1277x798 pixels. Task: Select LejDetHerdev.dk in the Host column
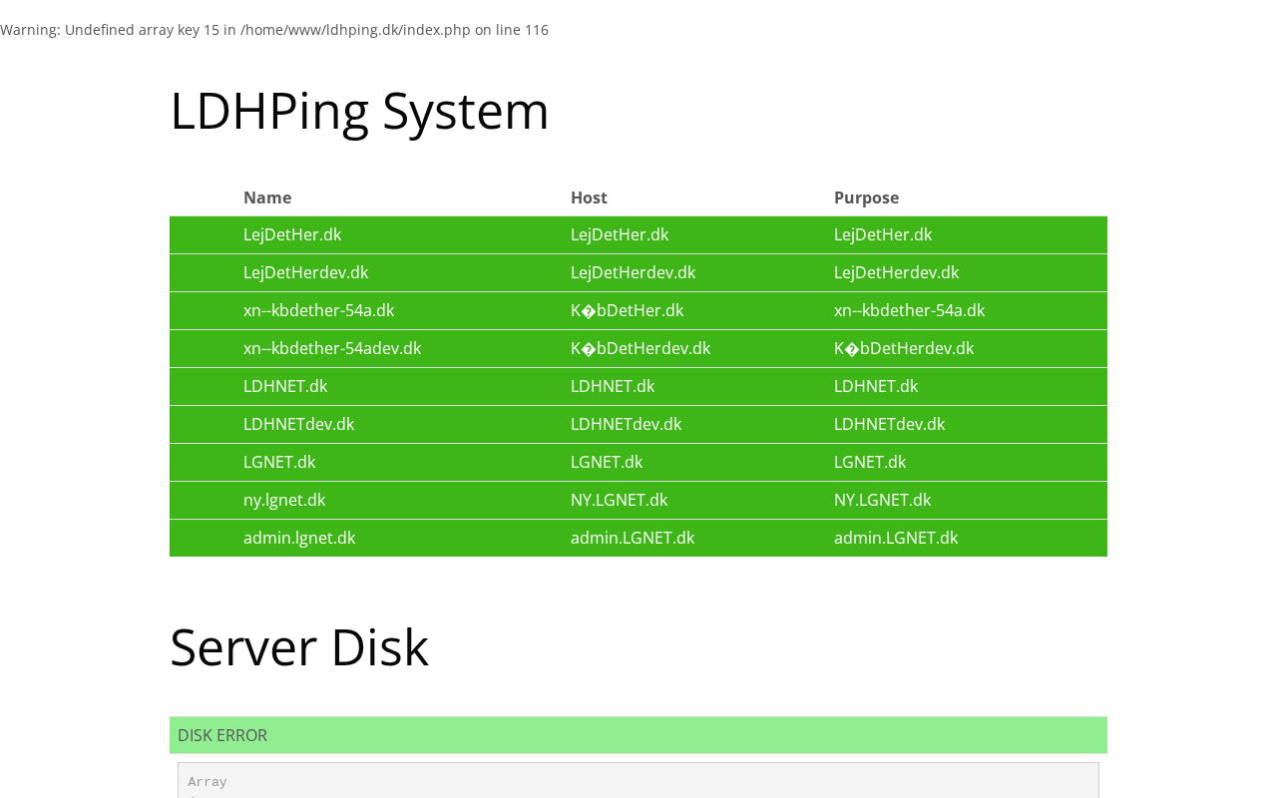point(633,273)
